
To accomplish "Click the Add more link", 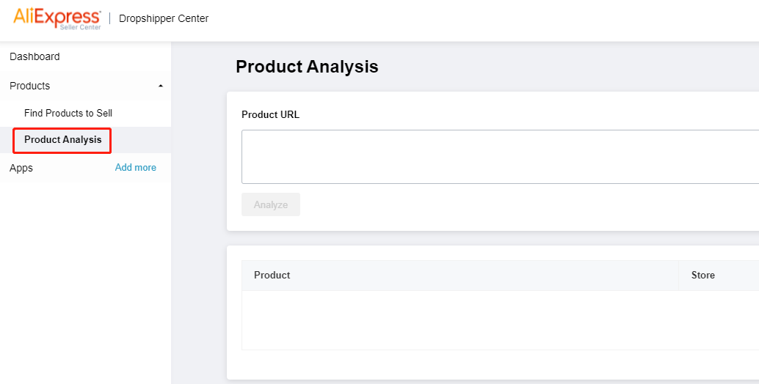I will (136, 168).
